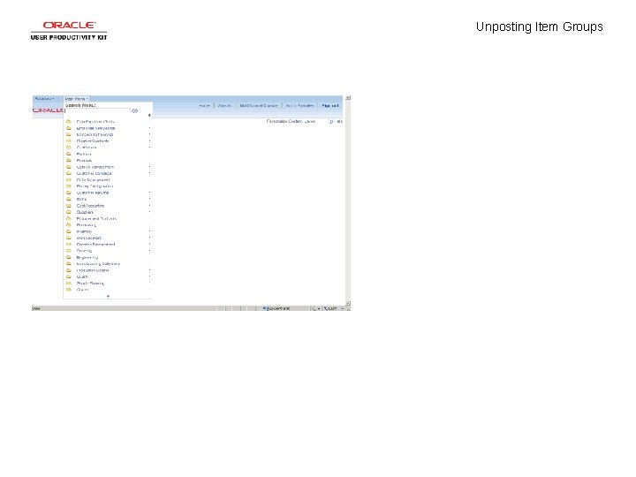Click folder icon beside Suppliers

click(x=69, y=212)
